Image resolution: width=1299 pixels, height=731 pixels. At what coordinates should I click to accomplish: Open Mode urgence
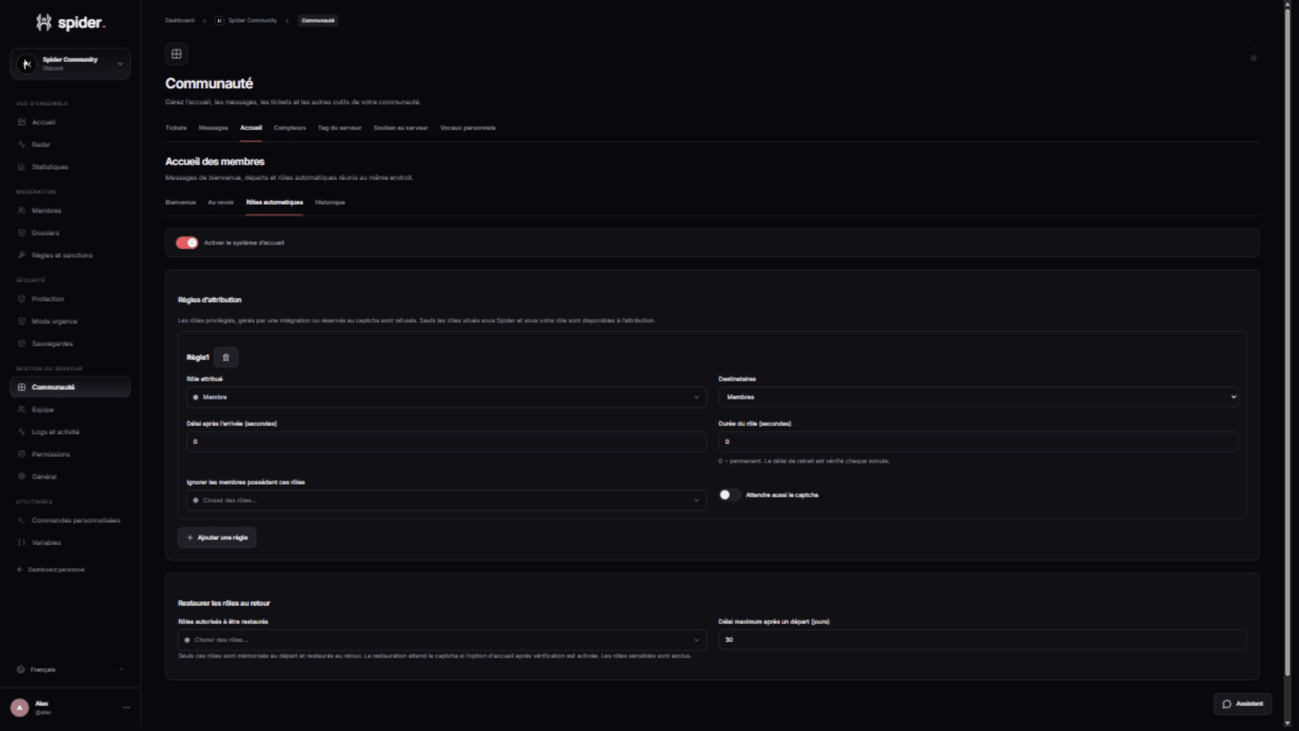pyautogui.click(x=70, y=321)
